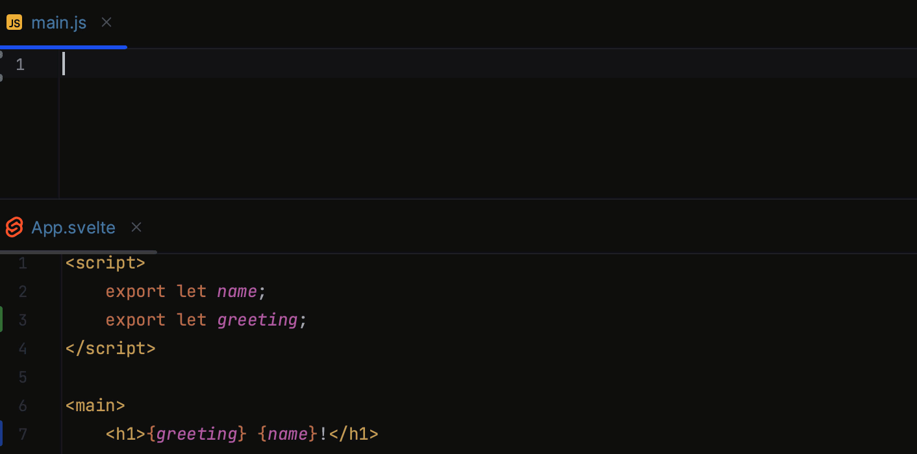Click the lower grey gutter dot in main.js
This screenshot has width=917, height=454.
click(3, 77)
